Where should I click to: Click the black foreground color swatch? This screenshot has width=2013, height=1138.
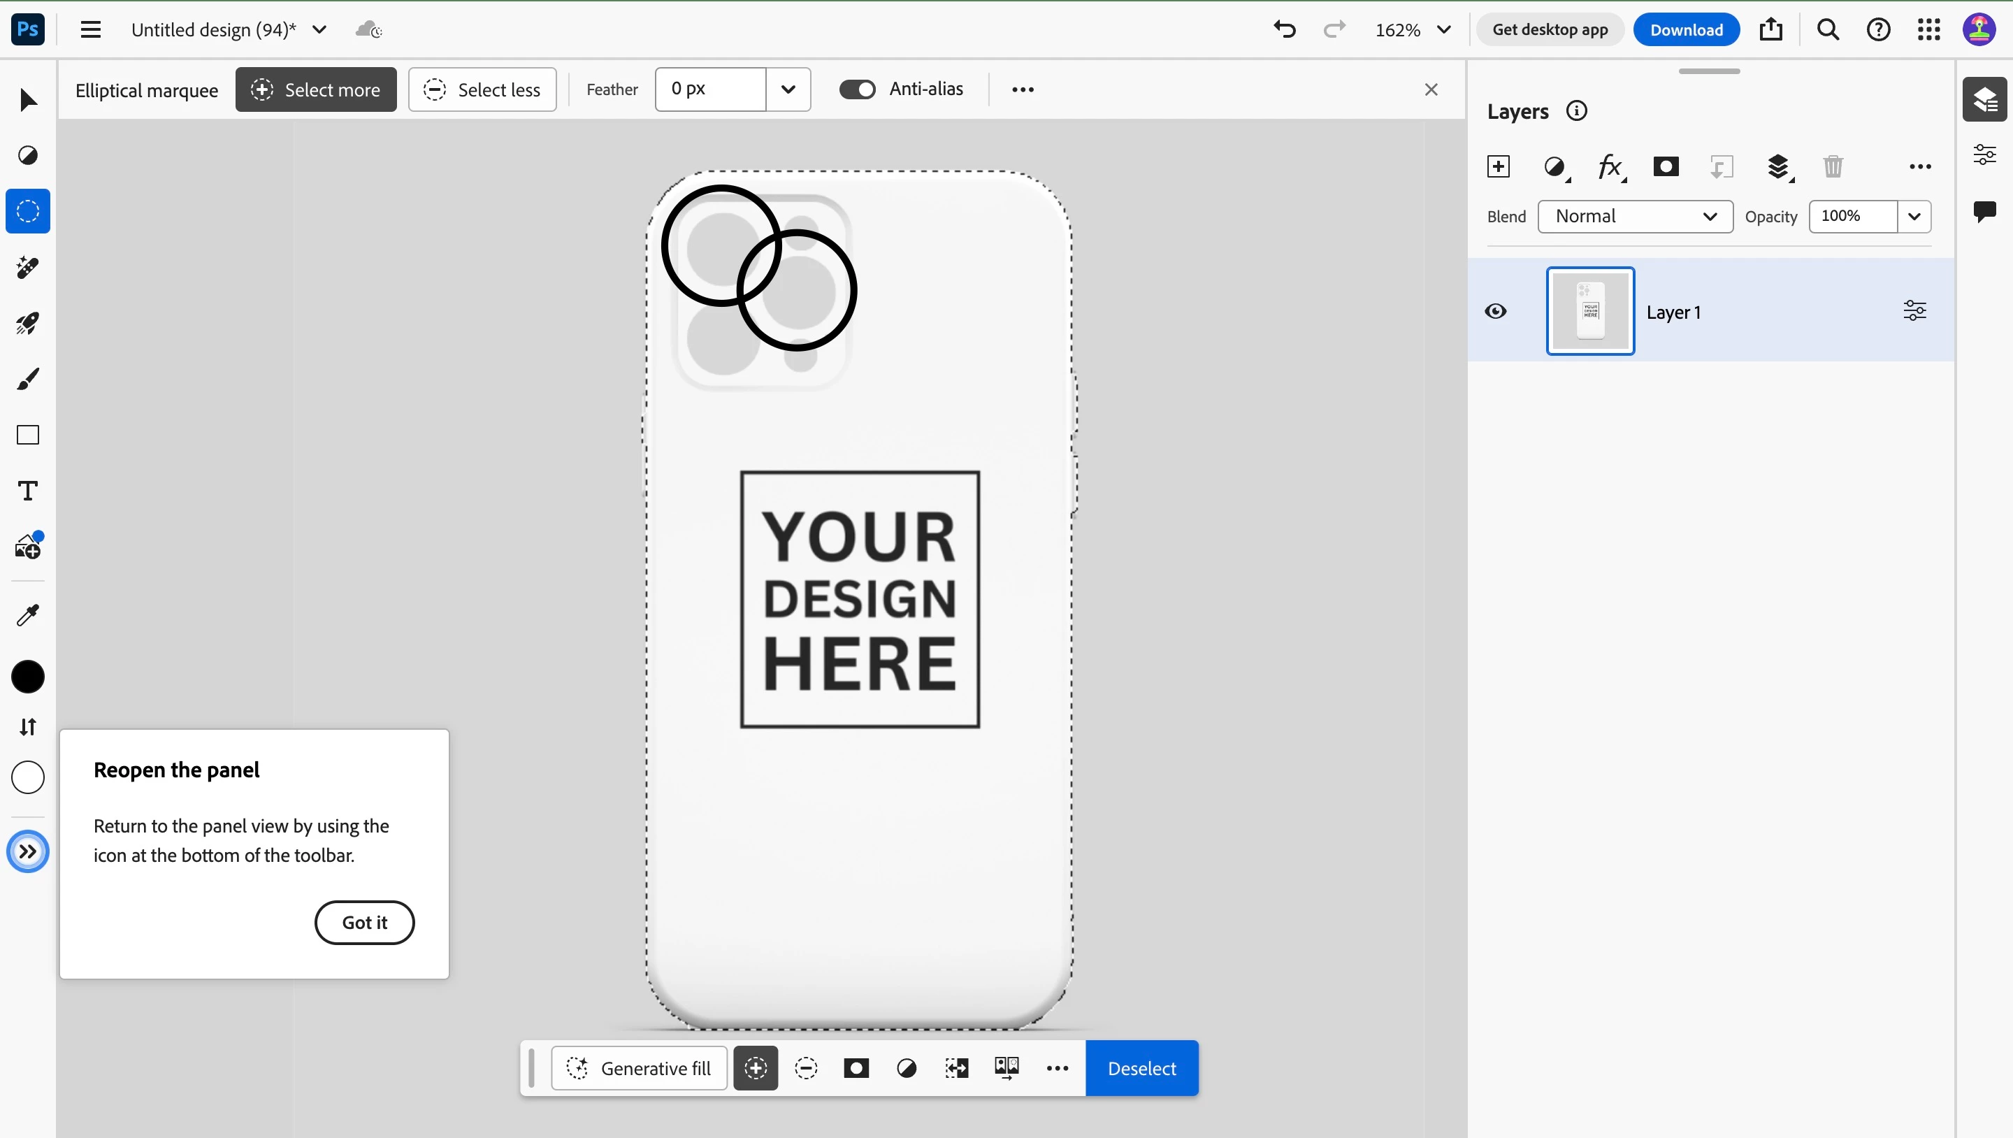27,677
